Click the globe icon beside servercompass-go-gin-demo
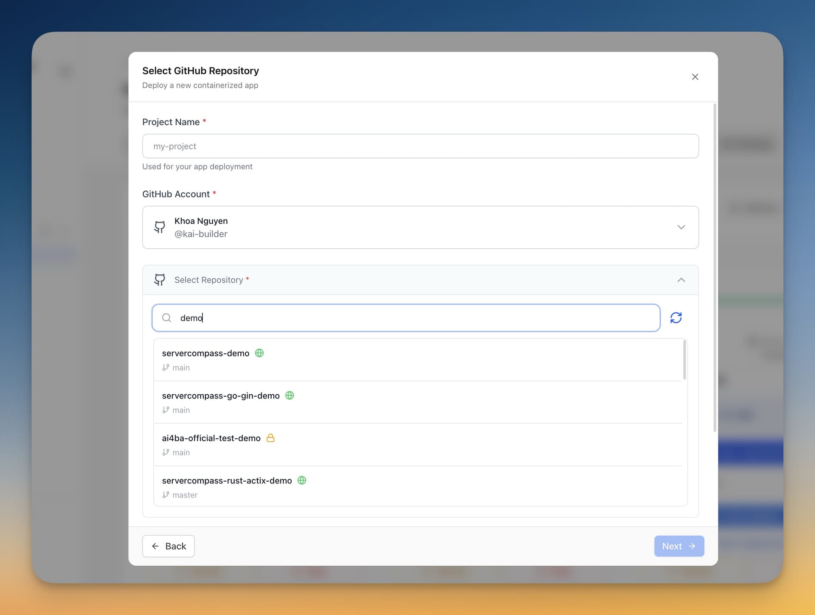This screenshot has height=615, width=815. pos(289,395)
